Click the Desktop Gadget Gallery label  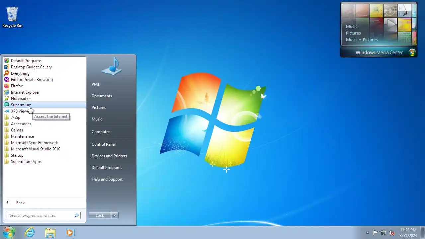pos(31,67)
